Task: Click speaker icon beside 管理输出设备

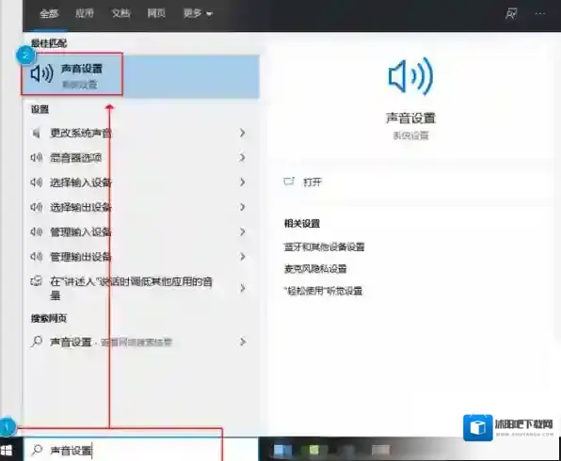Action: click(x=36, y=257)
